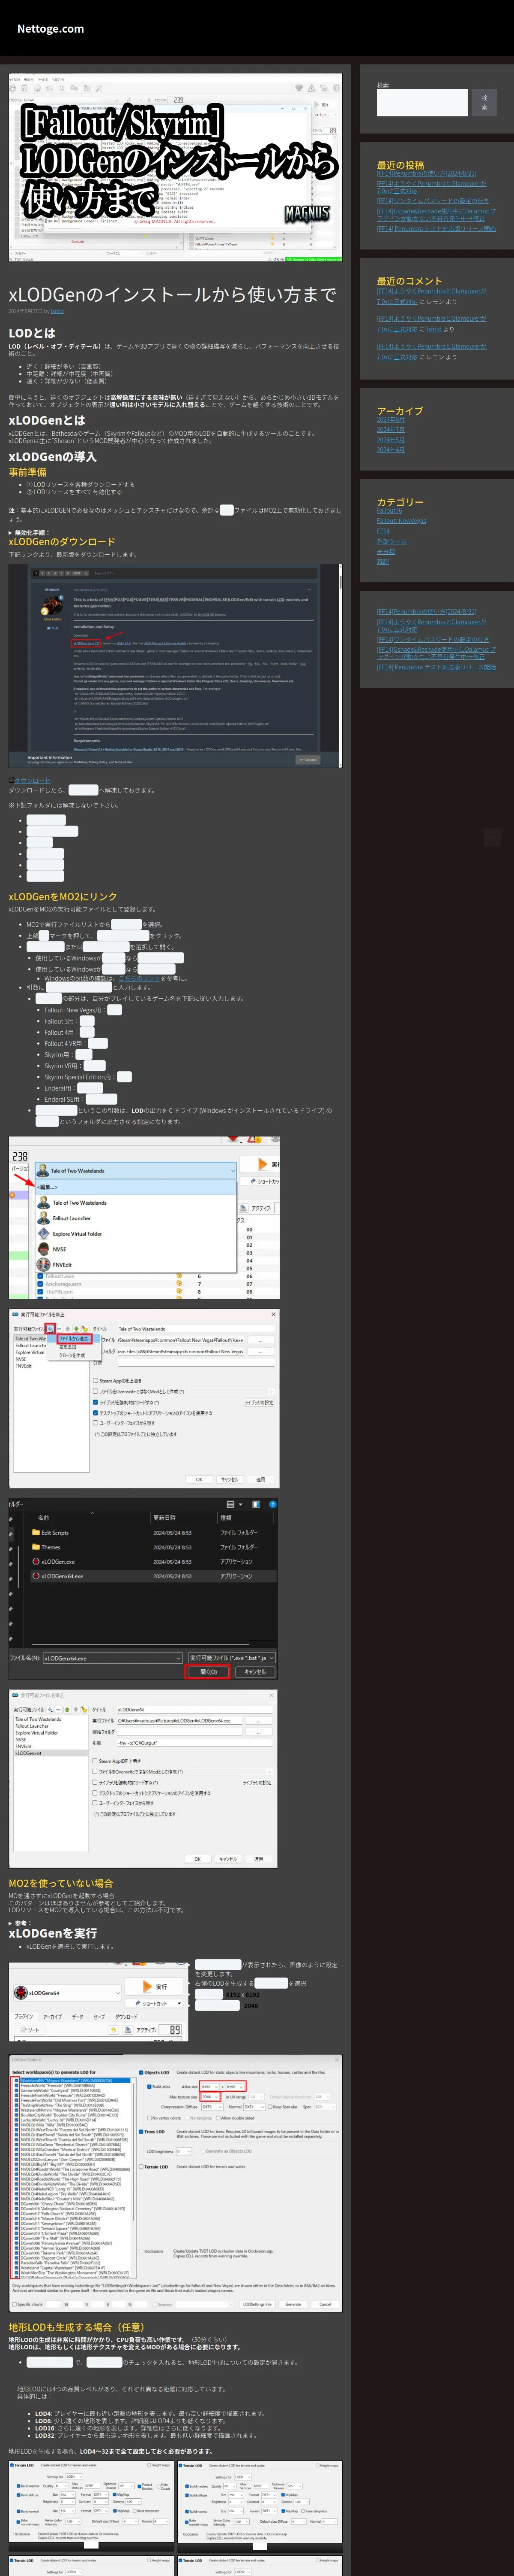
Task: Open the featured LODGen title banner image
Action: [176, 167]
